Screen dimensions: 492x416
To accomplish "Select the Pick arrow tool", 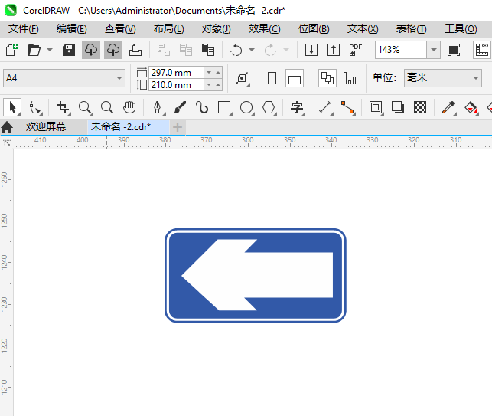I will 12,107.
